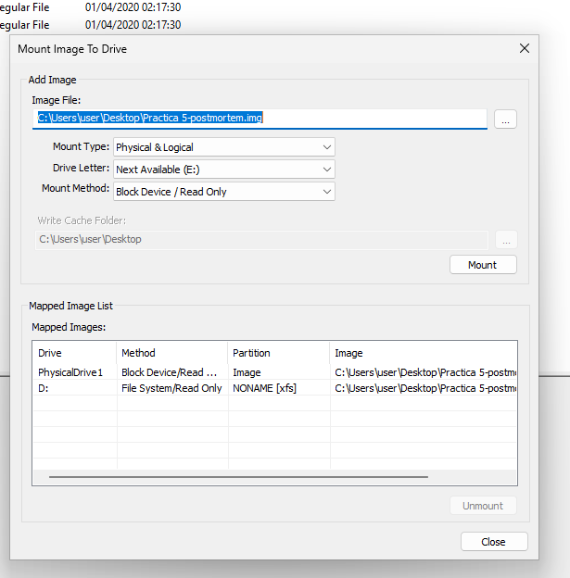Click the Write Cache Folder browse button

pyautogui.click(x=506, y=240)
